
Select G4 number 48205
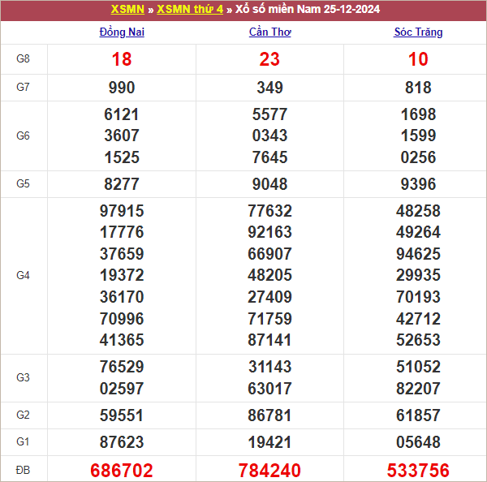[270, 275]
